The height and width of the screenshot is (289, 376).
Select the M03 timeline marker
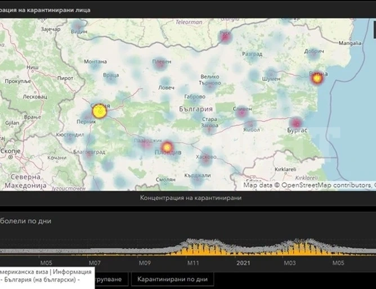[290, 263]
